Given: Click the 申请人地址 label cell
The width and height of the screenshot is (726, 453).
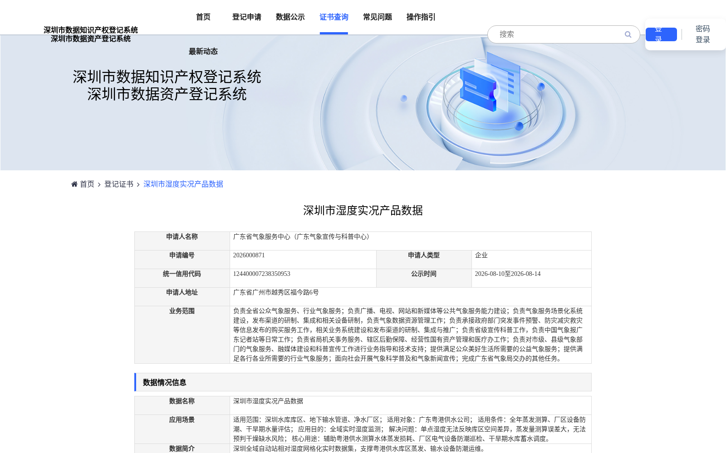Looking at the screenshot, I should tap(182, 297).
